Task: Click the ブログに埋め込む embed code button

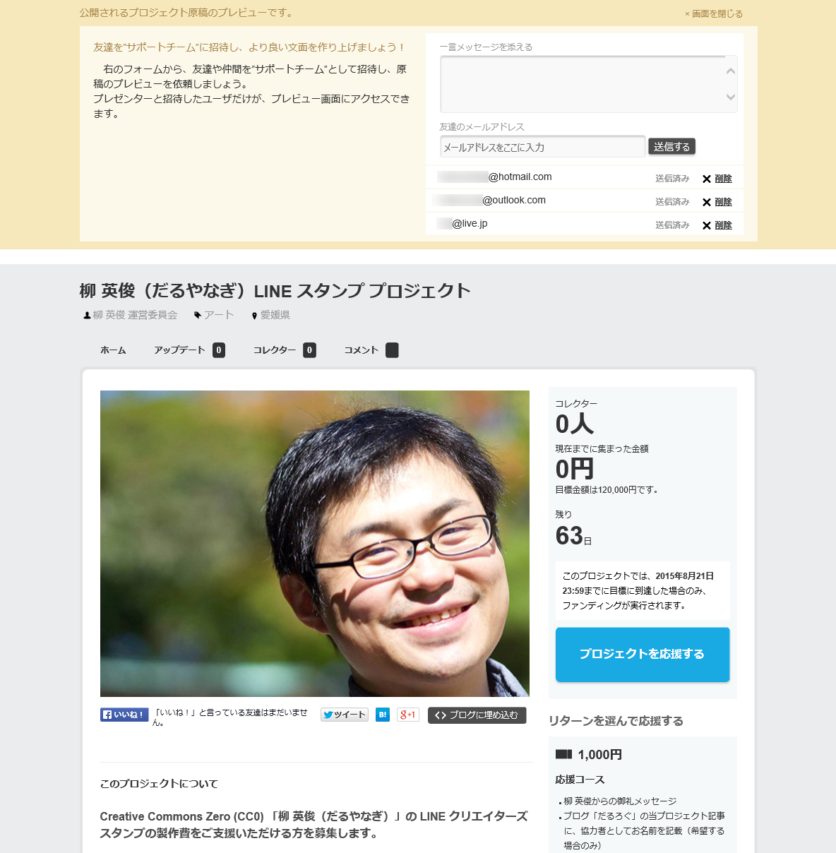Action: (x=477, y=715)
